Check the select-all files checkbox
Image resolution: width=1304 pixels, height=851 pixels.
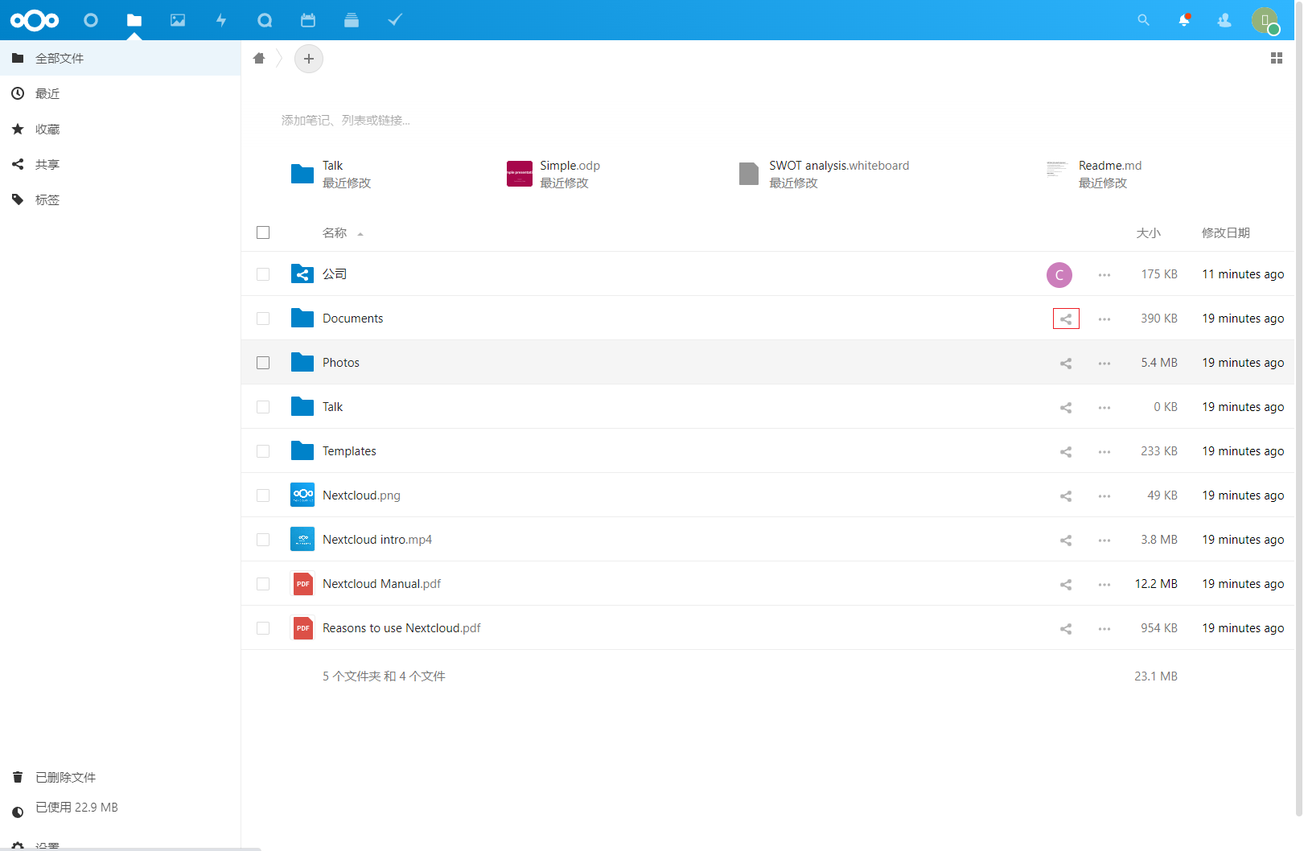coord(263,232)
